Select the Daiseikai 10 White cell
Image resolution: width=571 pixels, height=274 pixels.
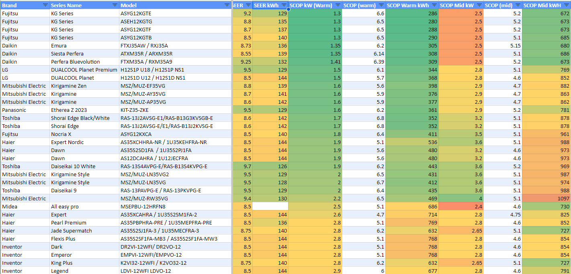(84, 166)
